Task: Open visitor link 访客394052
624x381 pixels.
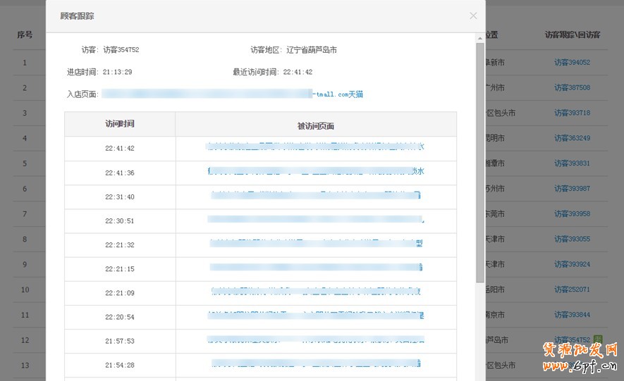Action: [x=572, y=63]
